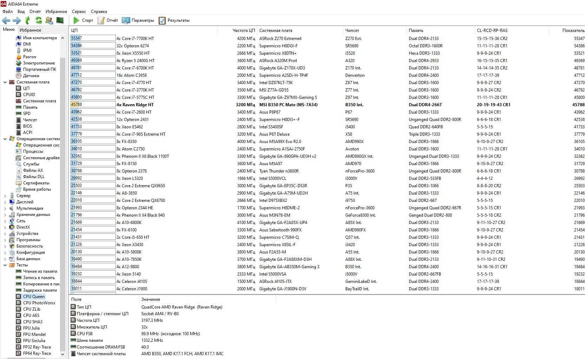The height and width of the screenshot is (359, 585).
Task: Open the CPU PhotoWorxx test
Action: pos(39,303)
